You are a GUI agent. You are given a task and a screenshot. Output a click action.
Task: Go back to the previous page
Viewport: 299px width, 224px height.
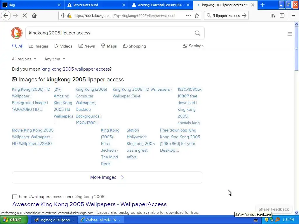point(6,15)
